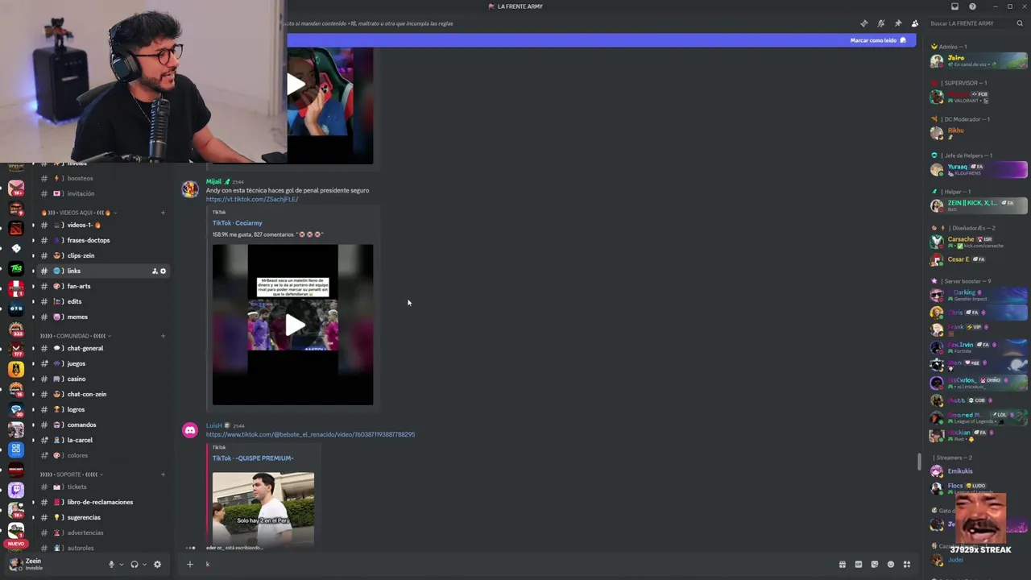Open the sticker picker icon

pos(875,564)
